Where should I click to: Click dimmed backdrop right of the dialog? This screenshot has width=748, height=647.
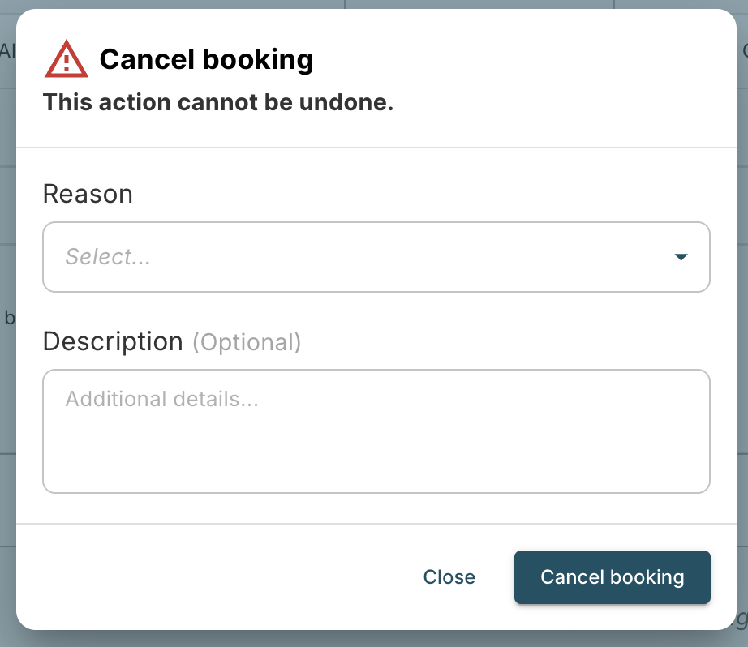pyautogui.click(x=742, y=334)
